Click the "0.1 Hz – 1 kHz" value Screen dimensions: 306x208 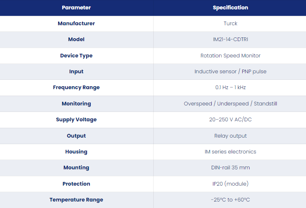click(x=230, y=88)
